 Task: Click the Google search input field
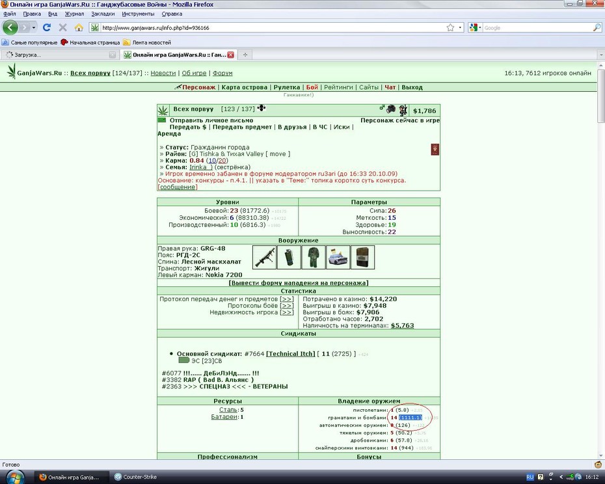[537, 28]
